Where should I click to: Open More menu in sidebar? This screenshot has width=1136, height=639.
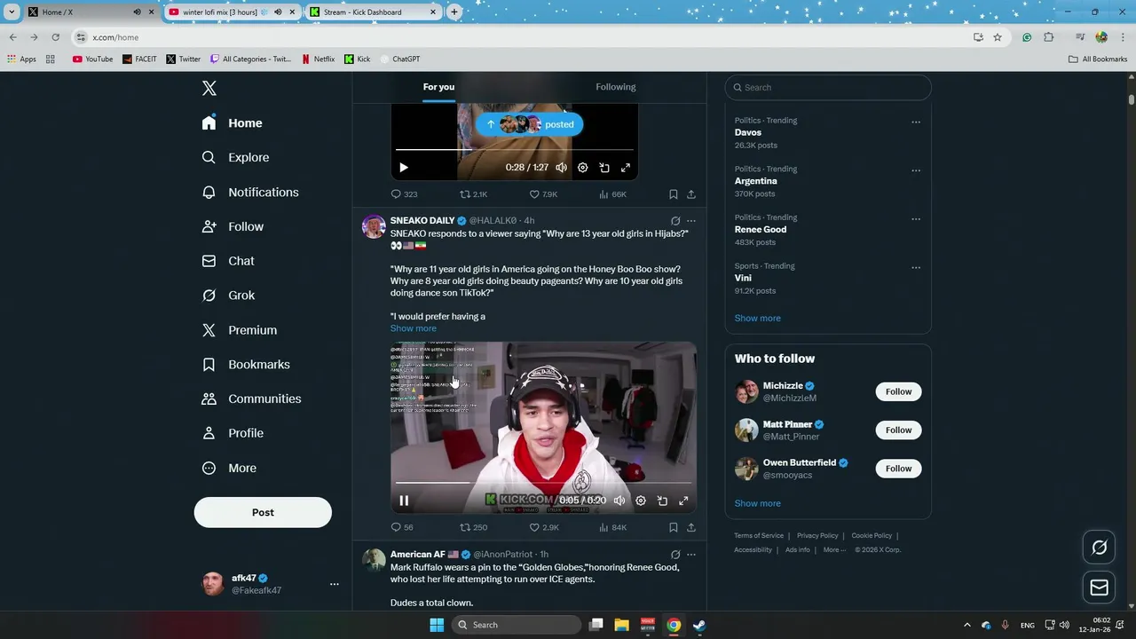[229, 468]
